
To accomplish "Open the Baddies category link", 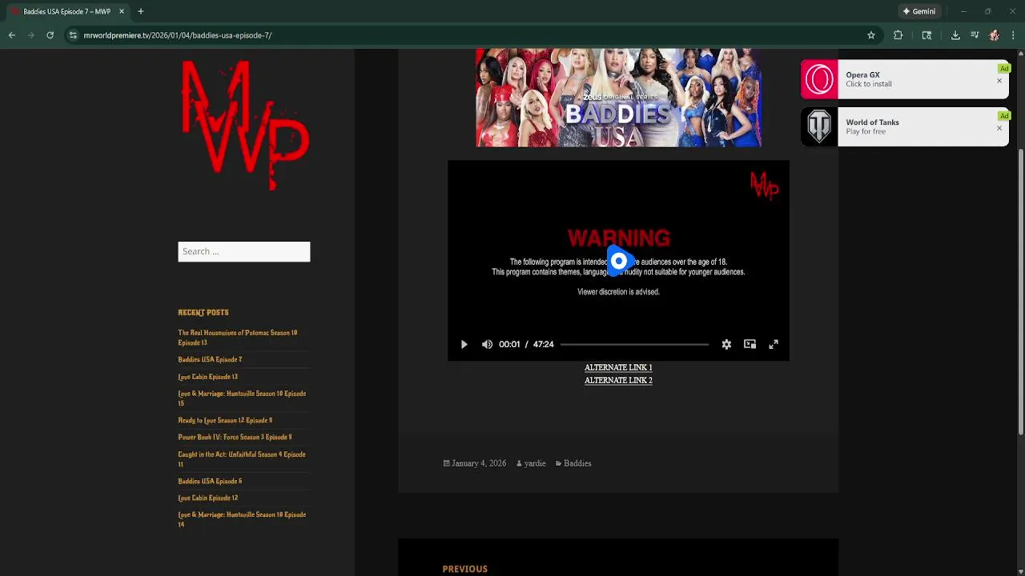I will pos(577,463).
